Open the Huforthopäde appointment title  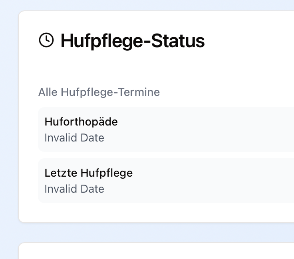(81, 122)
